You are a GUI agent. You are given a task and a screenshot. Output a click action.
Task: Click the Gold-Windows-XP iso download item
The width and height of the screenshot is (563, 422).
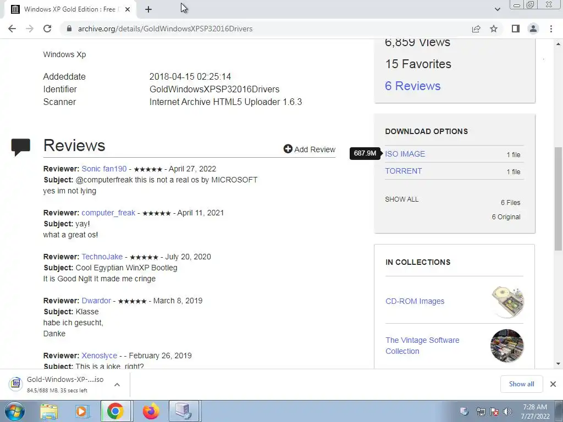pos(65,384)
